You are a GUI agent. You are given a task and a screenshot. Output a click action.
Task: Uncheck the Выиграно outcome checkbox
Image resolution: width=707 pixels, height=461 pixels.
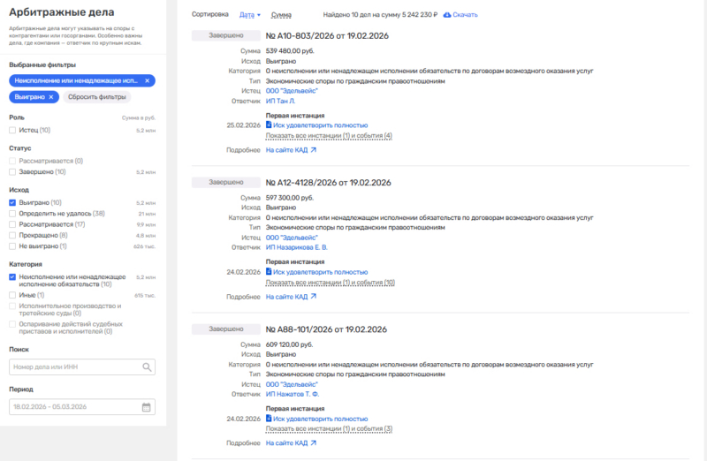click(x=12, y=202)
